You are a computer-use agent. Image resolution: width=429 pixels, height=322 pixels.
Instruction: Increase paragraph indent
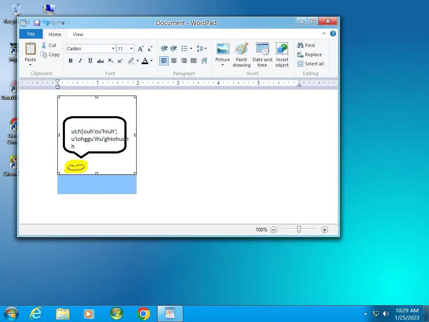coord(173,49)
